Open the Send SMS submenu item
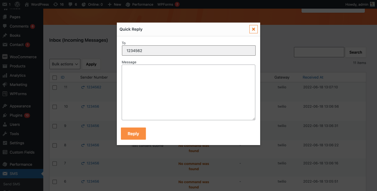 (12, 184)
